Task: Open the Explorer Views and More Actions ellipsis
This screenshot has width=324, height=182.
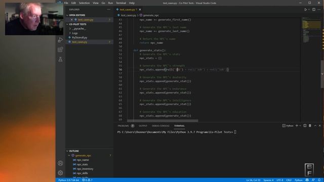Action: click(x=109, y=10)
